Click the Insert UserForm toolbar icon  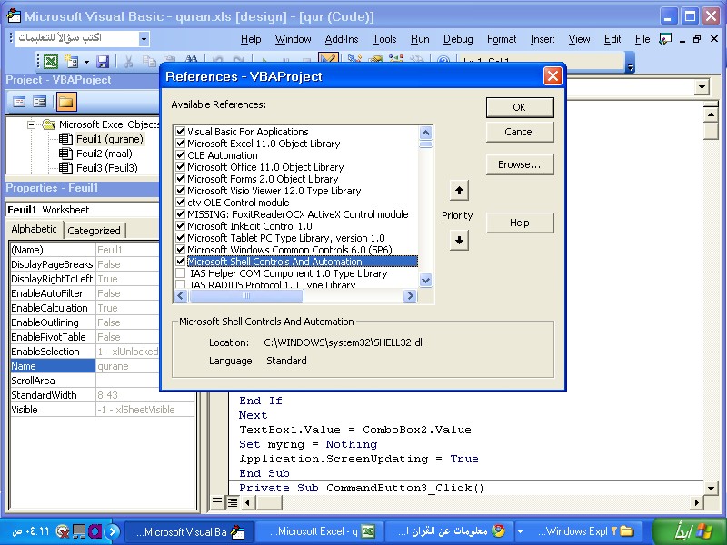[71, 61]
